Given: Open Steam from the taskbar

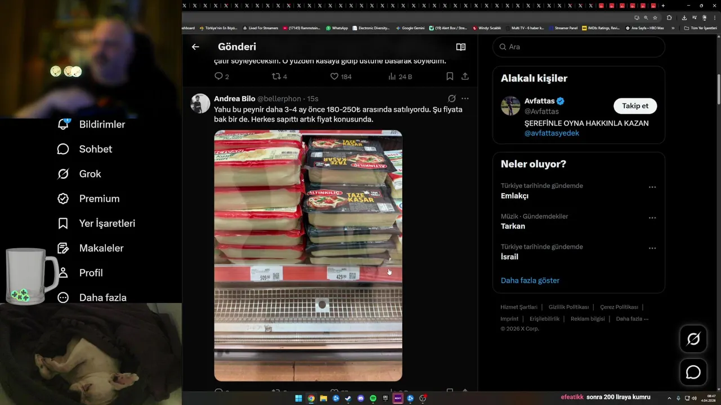Looking at the screenshot, I should (x=348, y=398).
